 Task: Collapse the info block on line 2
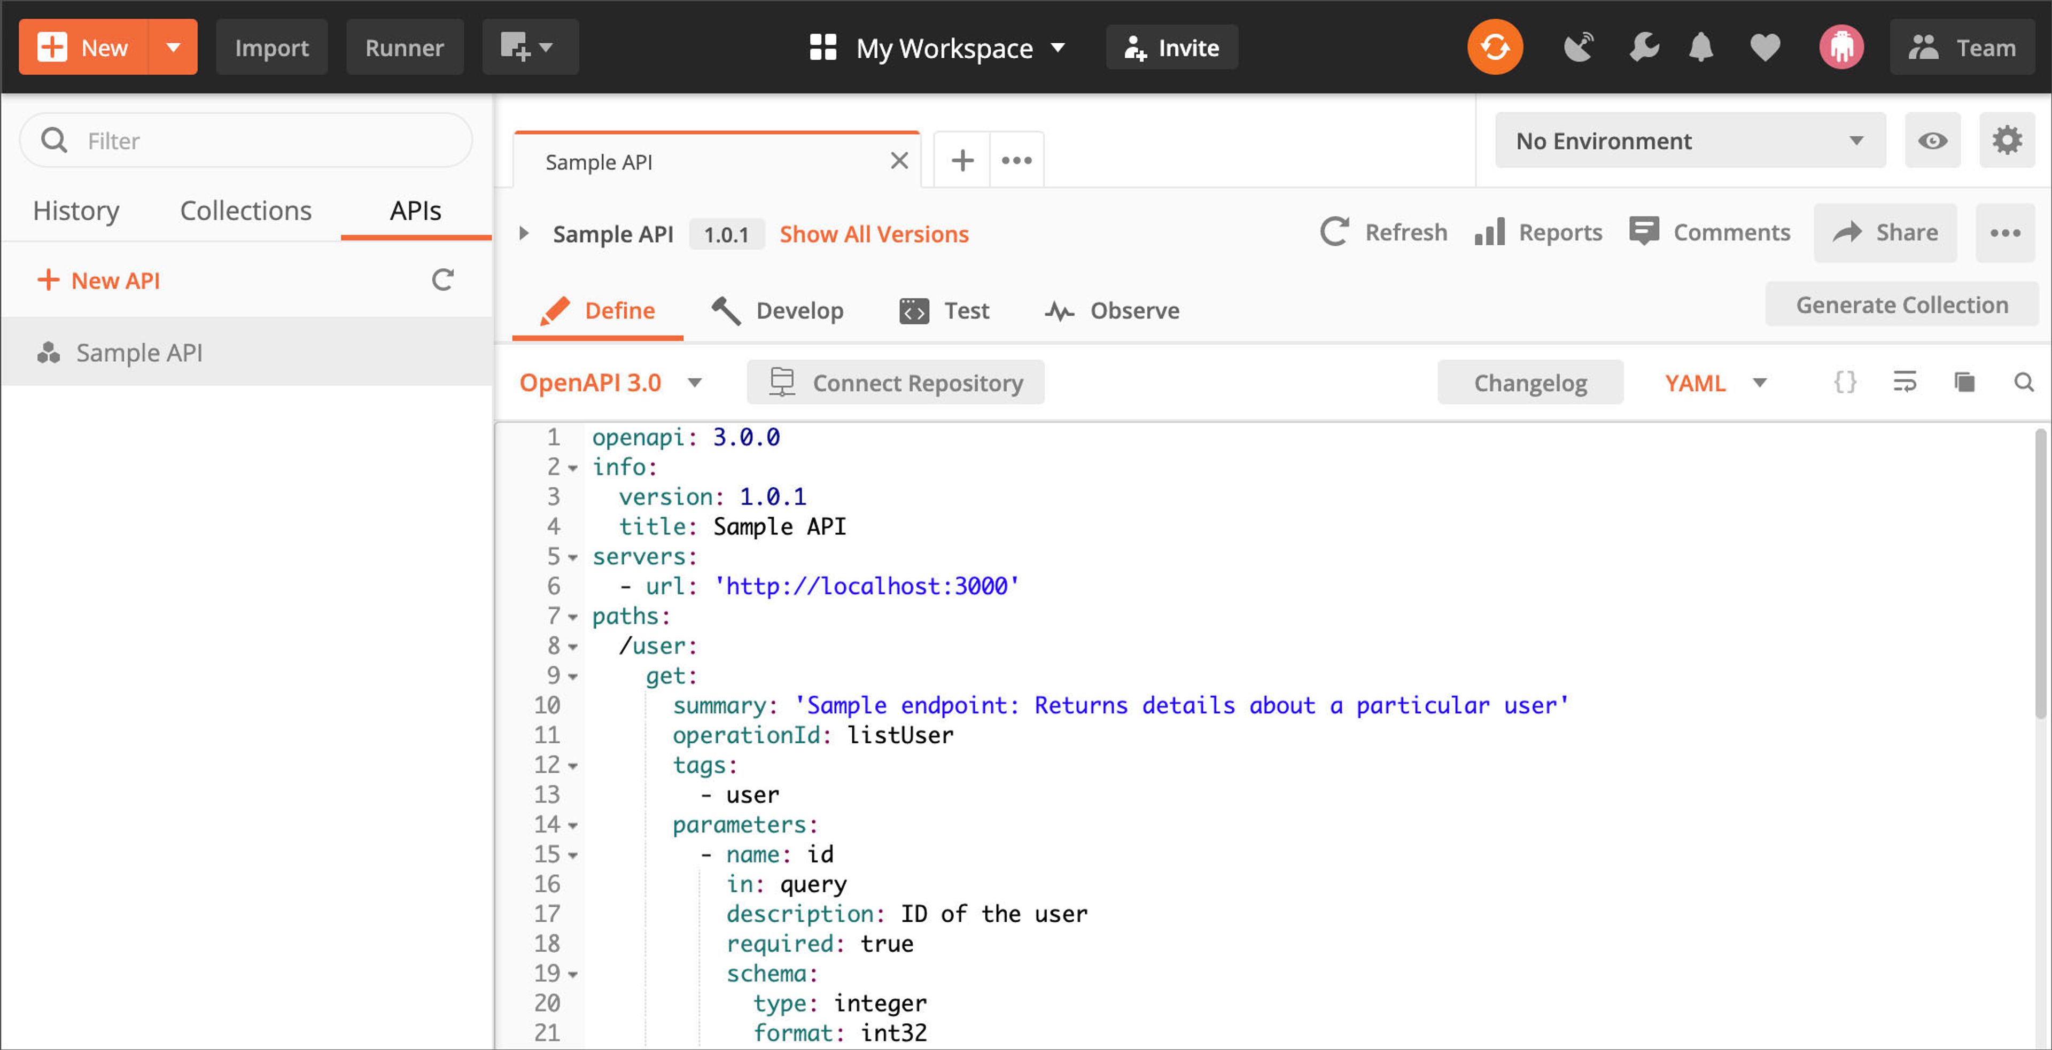click(572, 468)
